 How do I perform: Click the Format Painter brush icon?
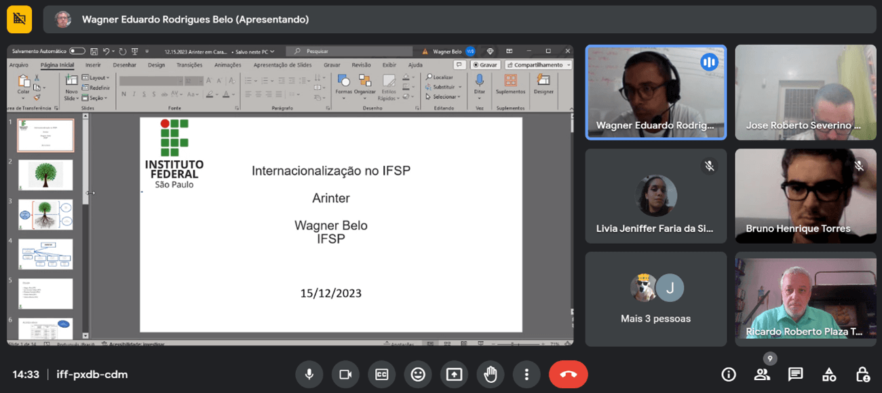[x=37, y=97]
